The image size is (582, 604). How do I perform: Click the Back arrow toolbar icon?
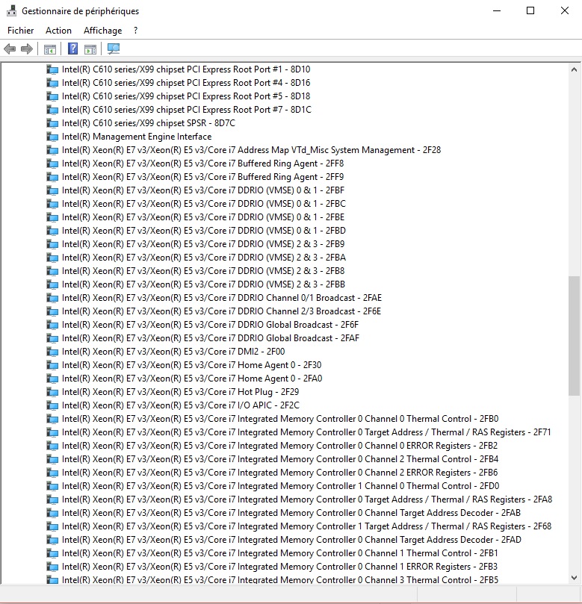[x=10, y=49]
